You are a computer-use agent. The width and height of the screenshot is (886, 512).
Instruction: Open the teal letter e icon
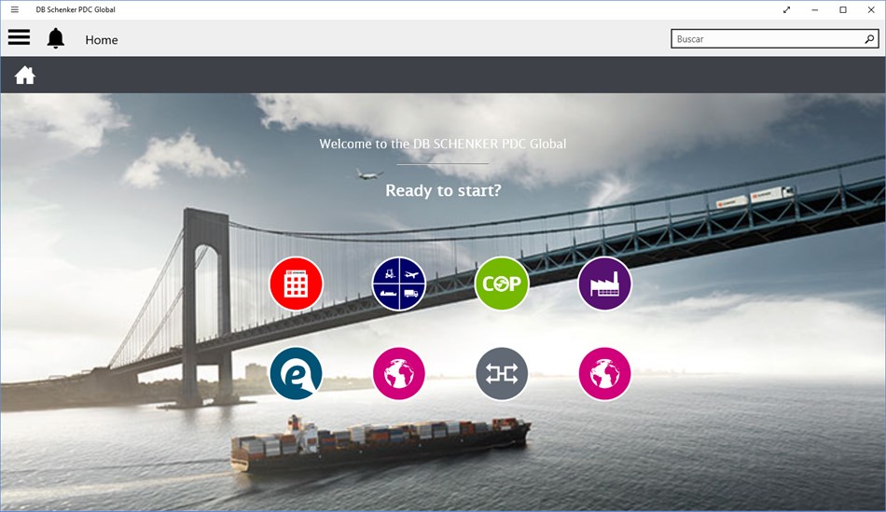click(296, 374)
